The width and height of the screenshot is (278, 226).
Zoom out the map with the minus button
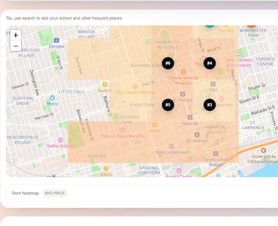click(x=16, y=46)
